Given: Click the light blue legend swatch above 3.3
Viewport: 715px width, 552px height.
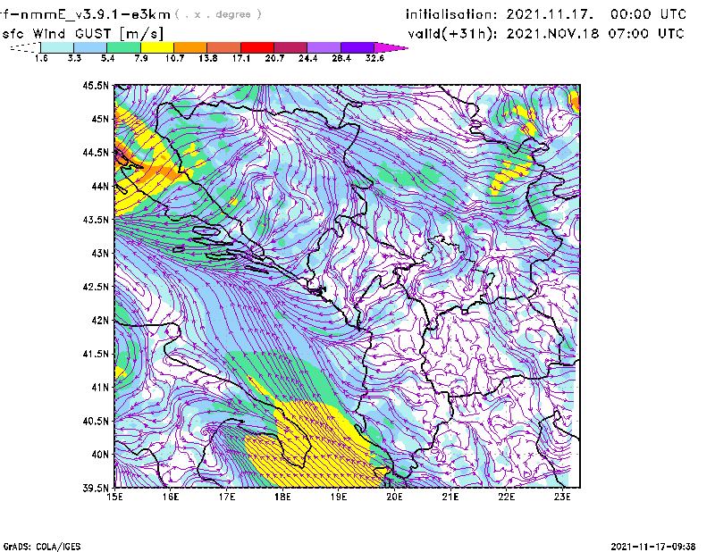Looking at the screenshot, I should click(90, 47).
